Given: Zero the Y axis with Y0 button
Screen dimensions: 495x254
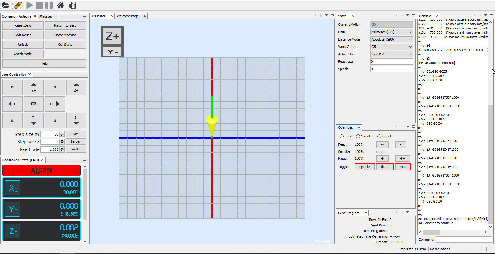Looking at the screenshot, I should click(13, 209).
